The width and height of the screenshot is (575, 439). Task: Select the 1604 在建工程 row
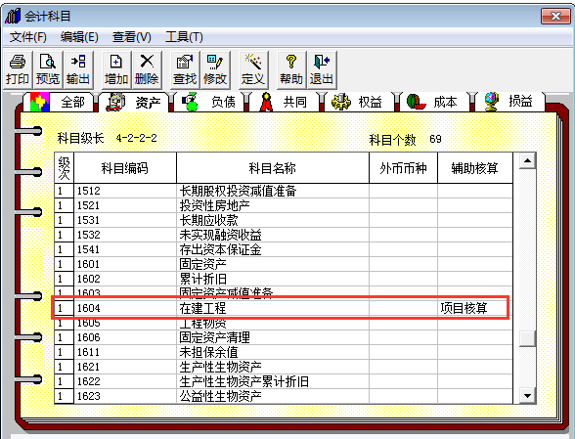(284, 308)
